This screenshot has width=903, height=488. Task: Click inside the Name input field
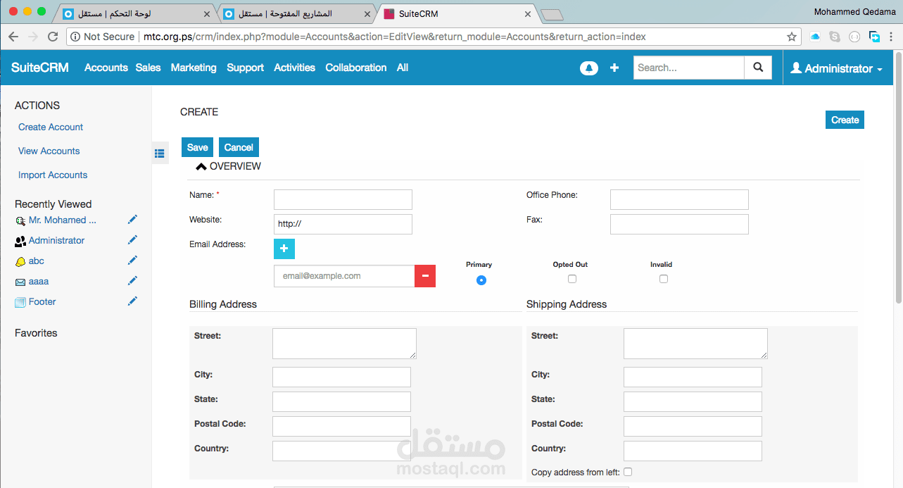343,199
